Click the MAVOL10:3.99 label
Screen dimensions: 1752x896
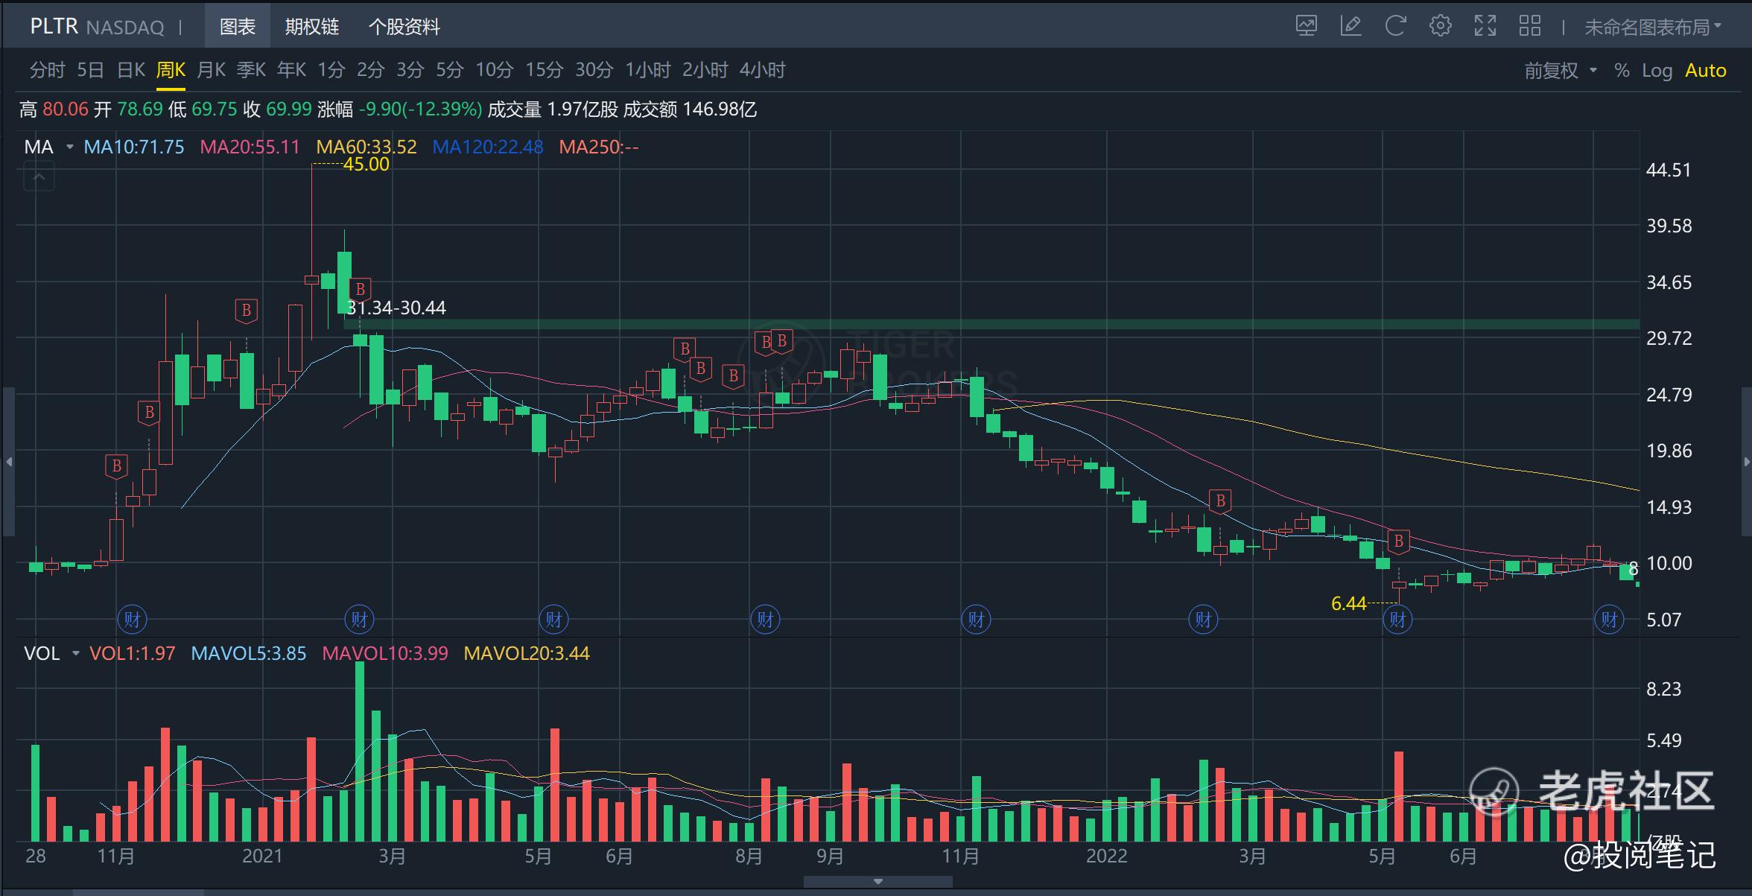385,653
